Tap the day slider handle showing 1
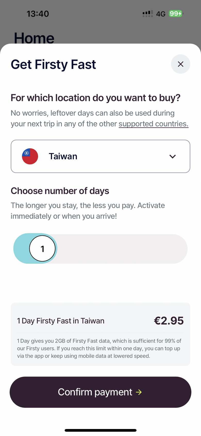This screenshot has height=436, width=201. (43, 249)
